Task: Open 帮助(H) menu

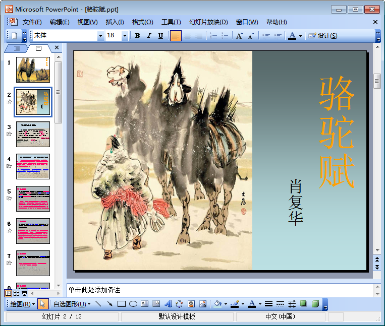Action: 277,22
